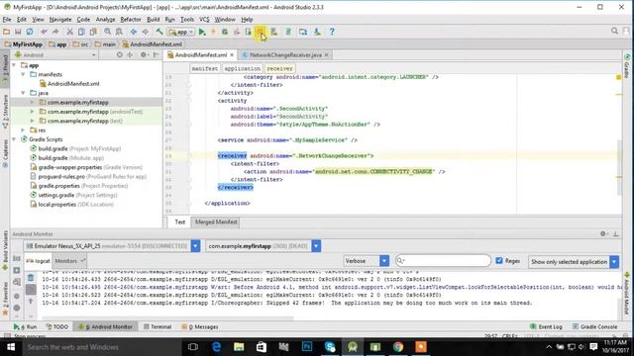This screenshot has width=634, height=356.
Task: Toggle the Gradle side panel
Action: pos(627,67)
